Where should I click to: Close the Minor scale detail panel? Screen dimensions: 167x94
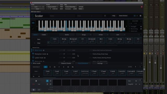coord(141,63)
